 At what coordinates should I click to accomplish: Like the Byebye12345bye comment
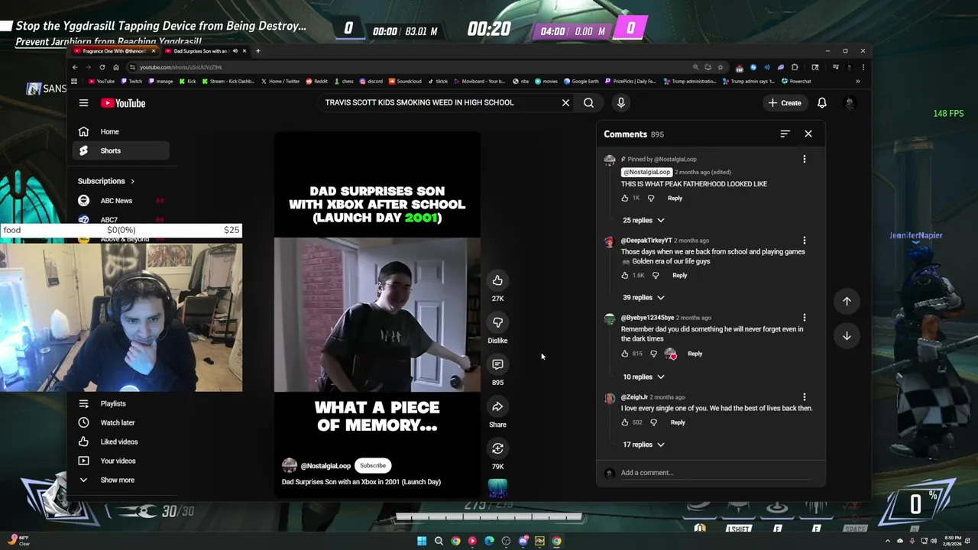(x=625, y=354)
